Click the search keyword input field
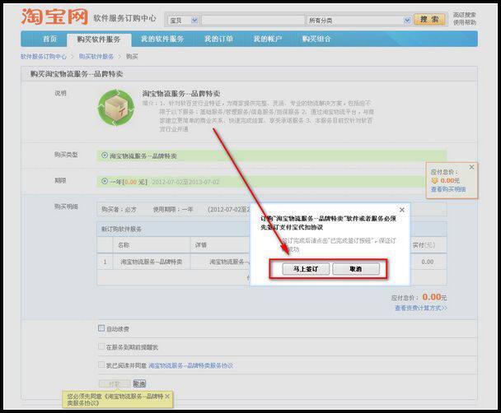This screenshot has width=501, height=413. 253,21
